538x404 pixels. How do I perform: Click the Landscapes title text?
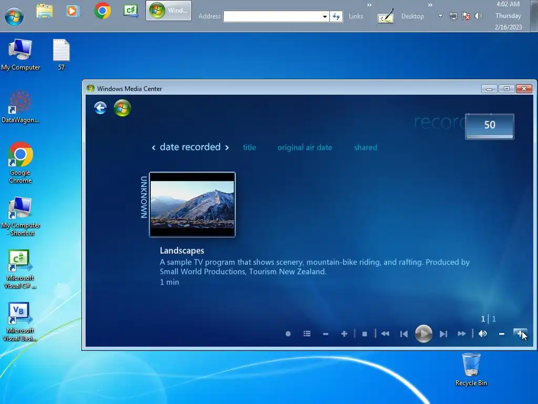pos(182,250)
